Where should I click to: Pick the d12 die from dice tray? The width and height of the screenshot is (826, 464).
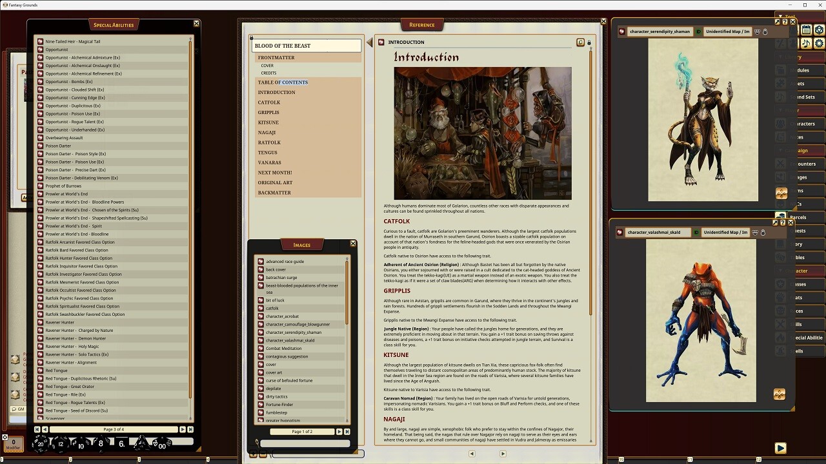pos(61,443)
